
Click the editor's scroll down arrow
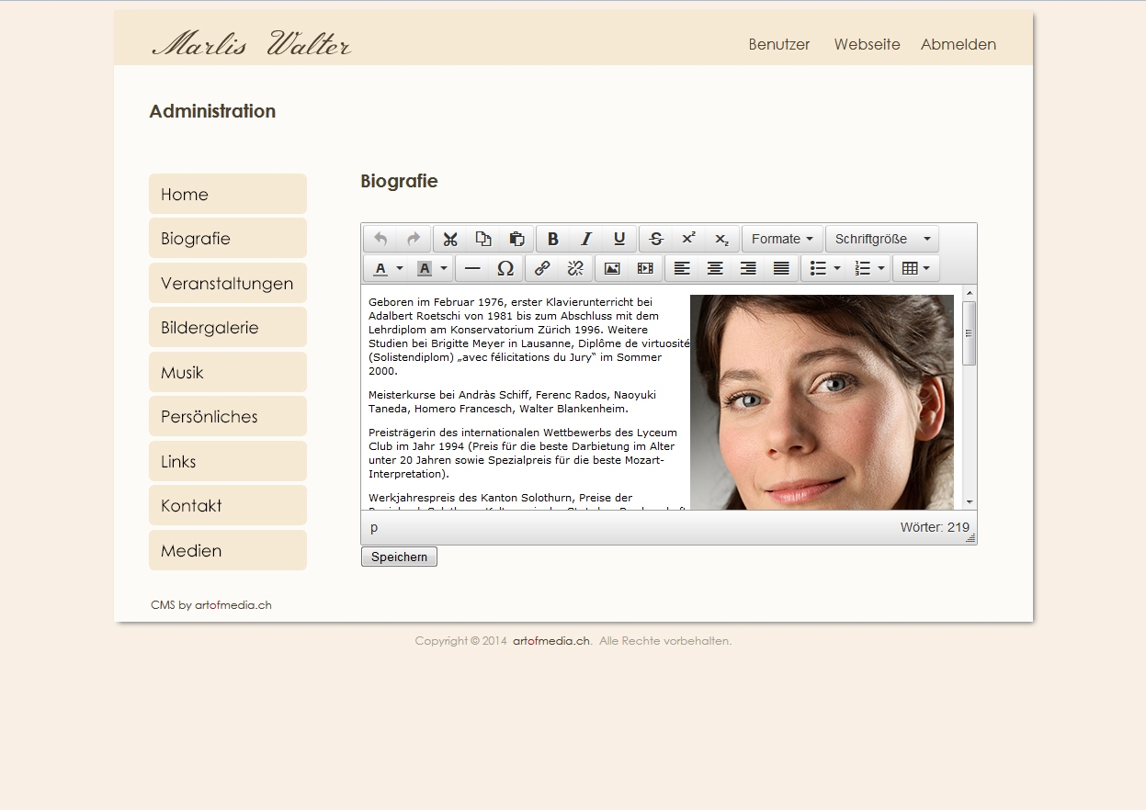point(969,502)
